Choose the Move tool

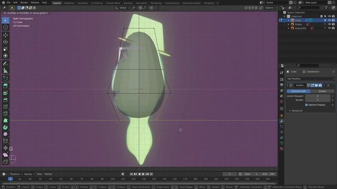tap(5, 35)
